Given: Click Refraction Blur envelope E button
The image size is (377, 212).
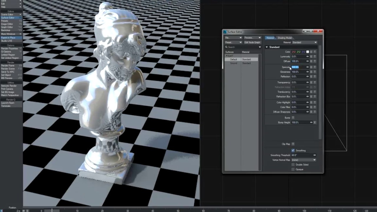Looking at the screenshot, I should click(311, 97).
